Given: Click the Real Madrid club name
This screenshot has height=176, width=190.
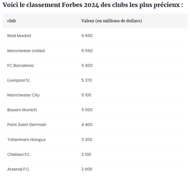Looking at the screenshot, I should [x=19, y=36].
